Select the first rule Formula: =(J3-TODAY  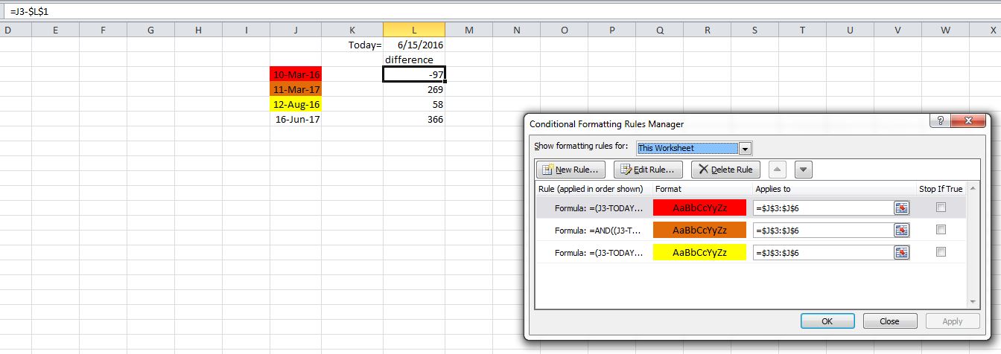click(599, 208)
